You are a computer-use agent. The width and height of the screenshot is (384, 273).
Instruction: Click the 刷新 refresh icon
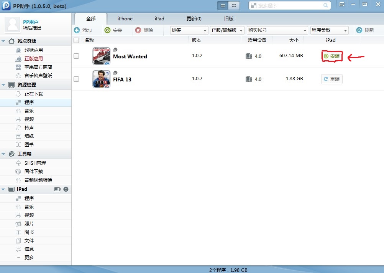click(359, 30)
